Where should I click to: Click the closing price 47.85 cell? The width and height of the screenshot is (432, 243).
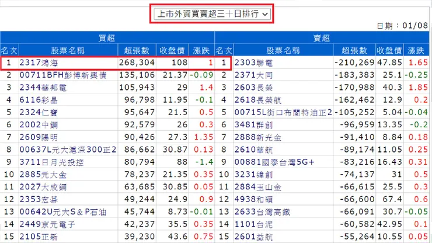[x=389, y=63]
